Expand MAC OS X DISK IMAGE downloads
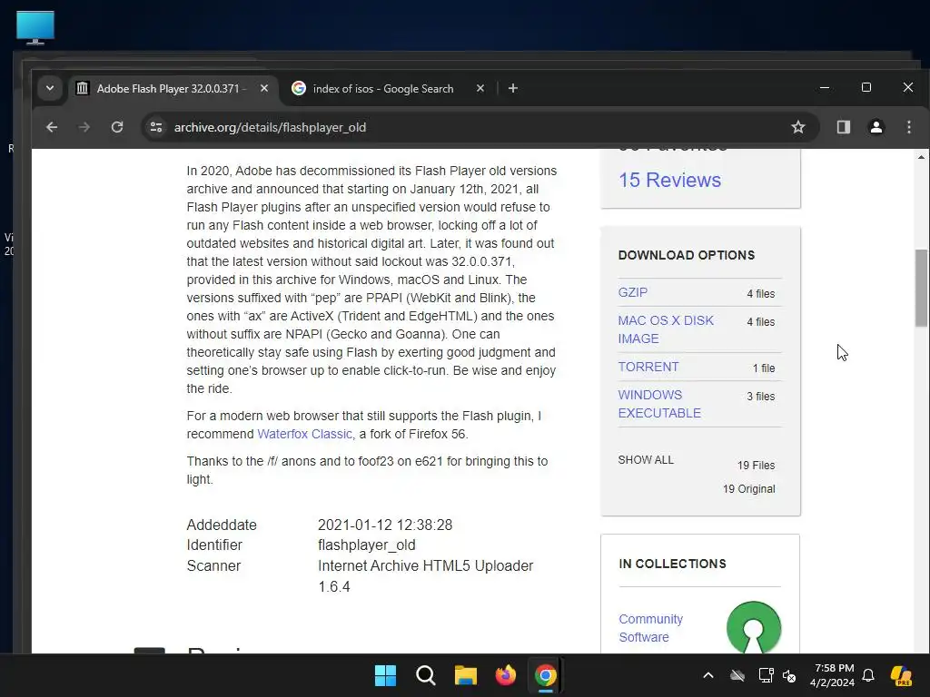This screenshot has width=930, height=697. point(666,329)
